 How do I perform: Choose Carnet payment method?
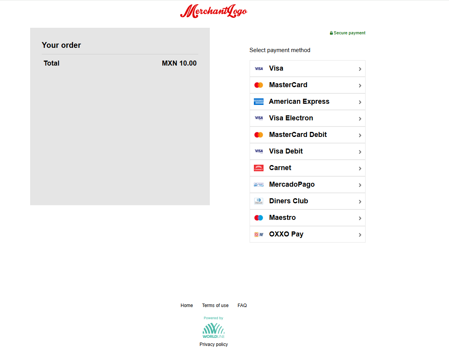point(308,168)
